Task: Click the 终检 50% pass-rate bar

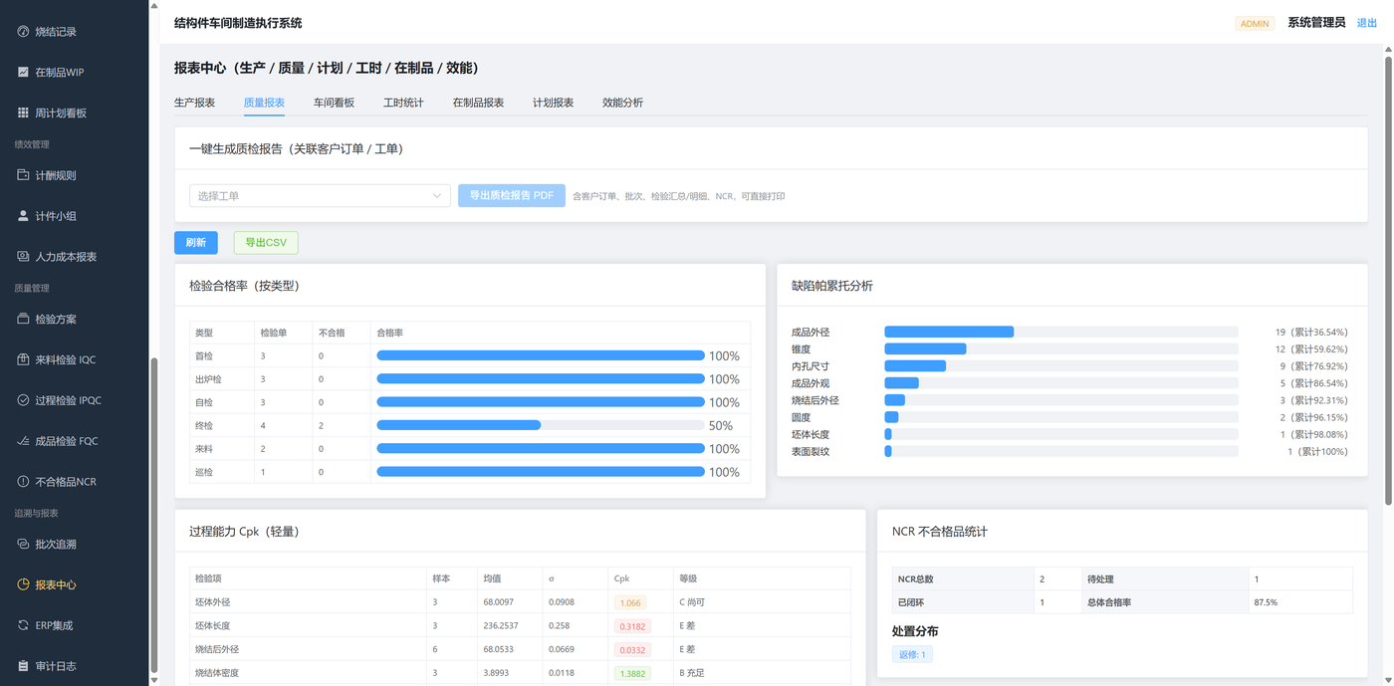Action: coord(541,425)
